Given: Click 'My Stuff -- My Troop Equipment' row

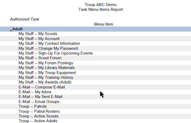Looking at the screenshot, I should [95, 73].
